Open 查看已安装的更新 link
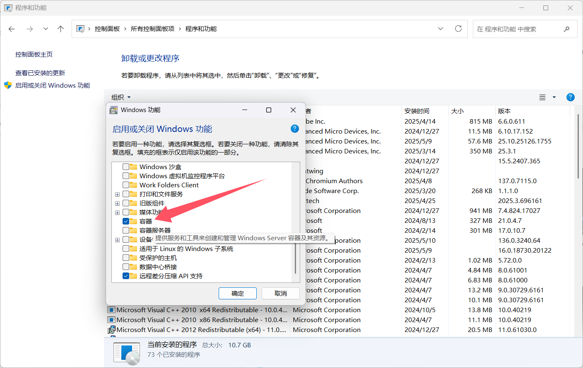Image resolution: width=583 pixels, height=368 pixels. click(39, 72)
